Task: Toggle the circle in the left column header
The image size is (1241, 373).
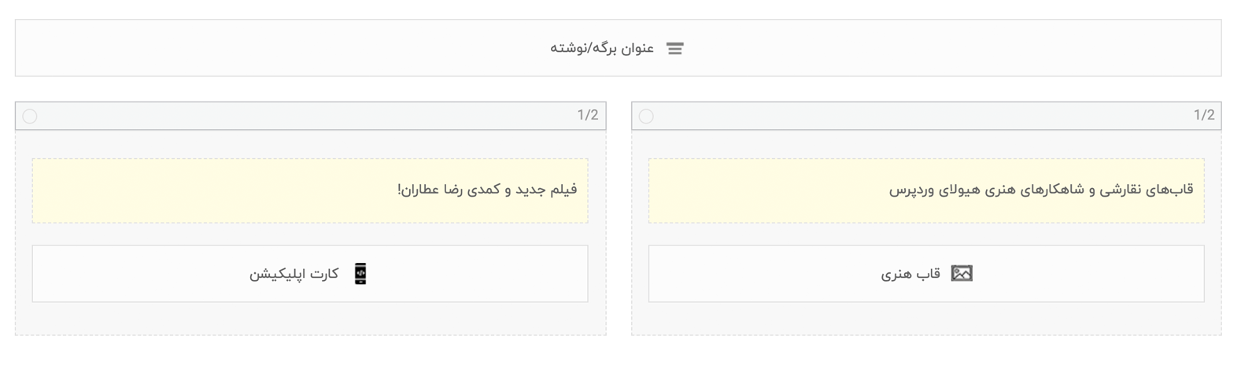Action: click(x=30, y=116)
